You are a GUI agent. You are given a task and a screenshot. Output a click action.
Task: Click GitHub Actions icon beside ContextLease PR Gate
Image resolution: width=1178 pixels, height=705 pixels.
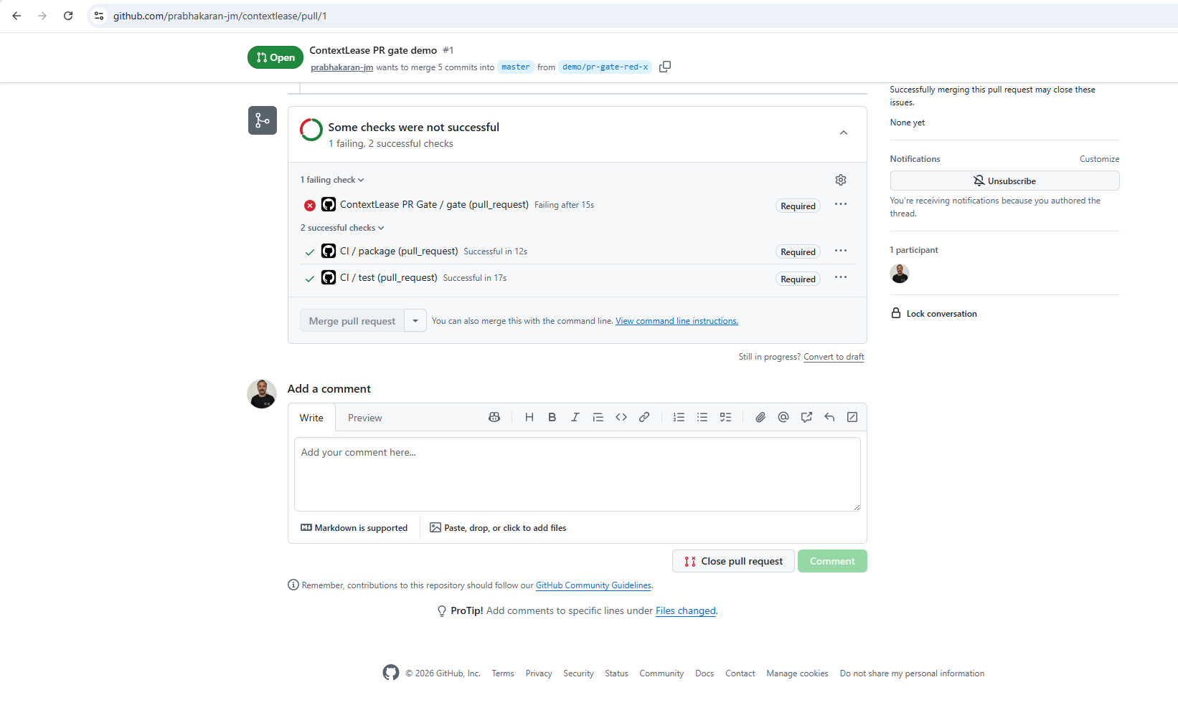pos(329,204)
